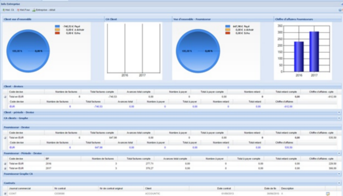The image size is (343, 196).
Task: Select 370,27 cell in 2017 row
Action: coord(149,168)
